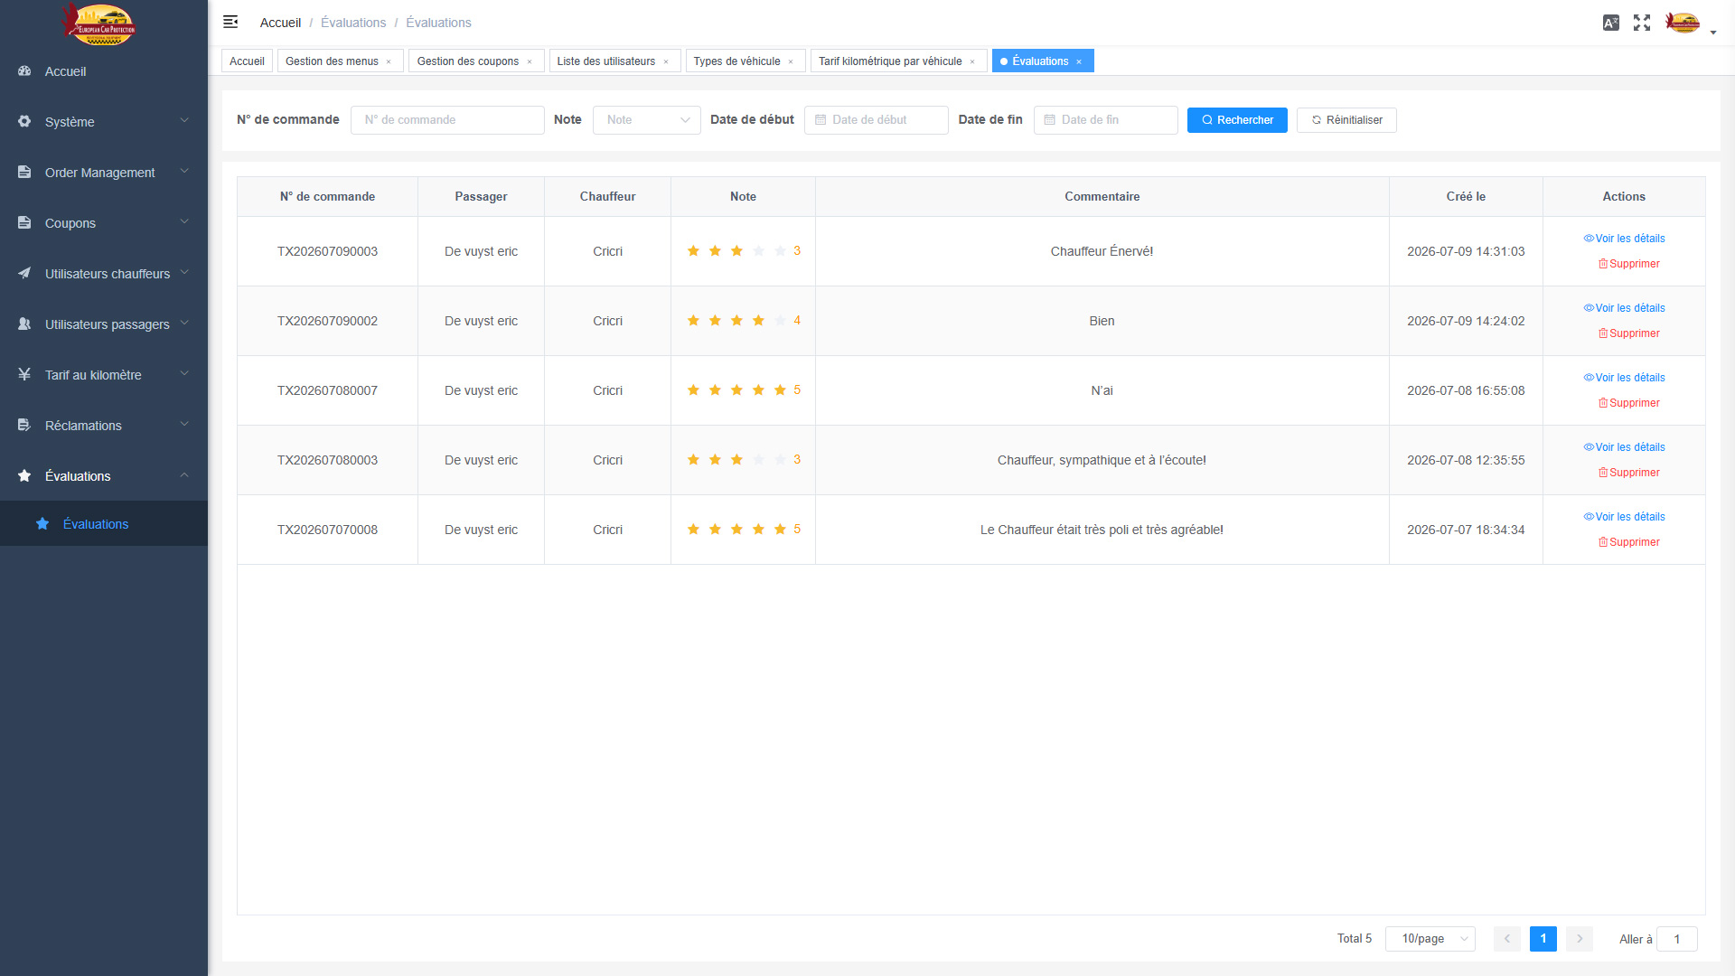Viewport: 1735px width, 976px height.
Task: Delete evaluation for order TX202607090002
Action: coord(1628,333)
